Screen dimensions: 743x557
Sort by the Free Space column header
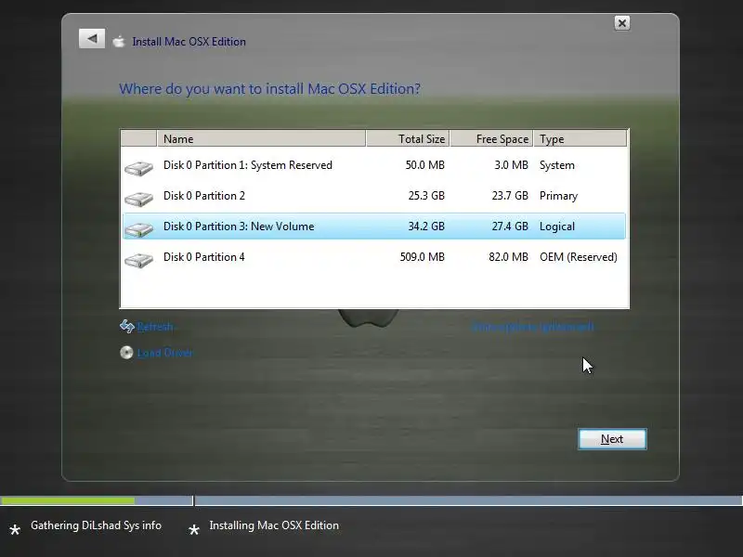click(491, 138)
